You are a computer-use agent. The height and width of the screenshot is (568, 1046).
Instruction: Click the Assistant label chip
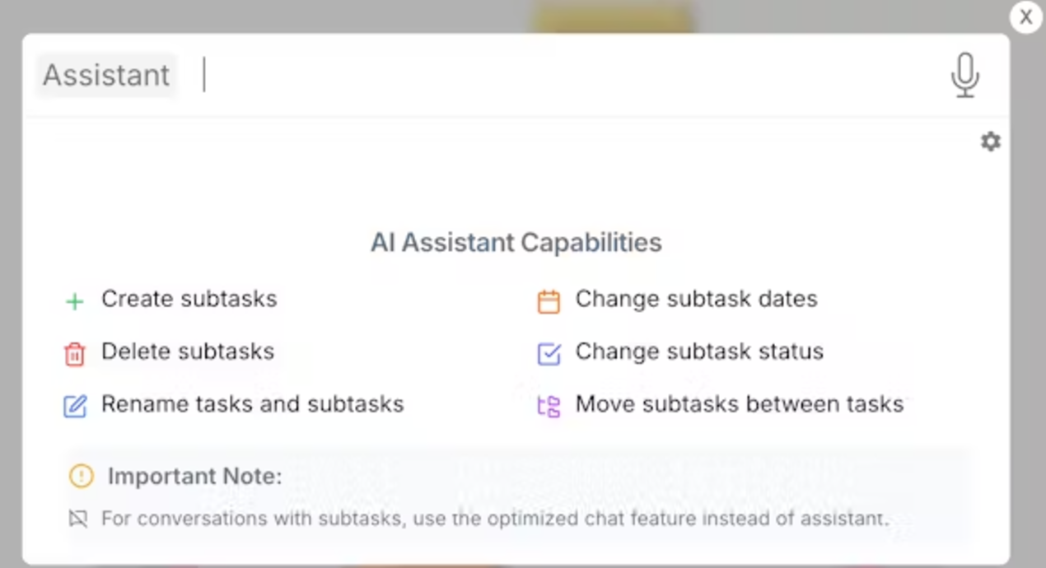click(106, 75)
